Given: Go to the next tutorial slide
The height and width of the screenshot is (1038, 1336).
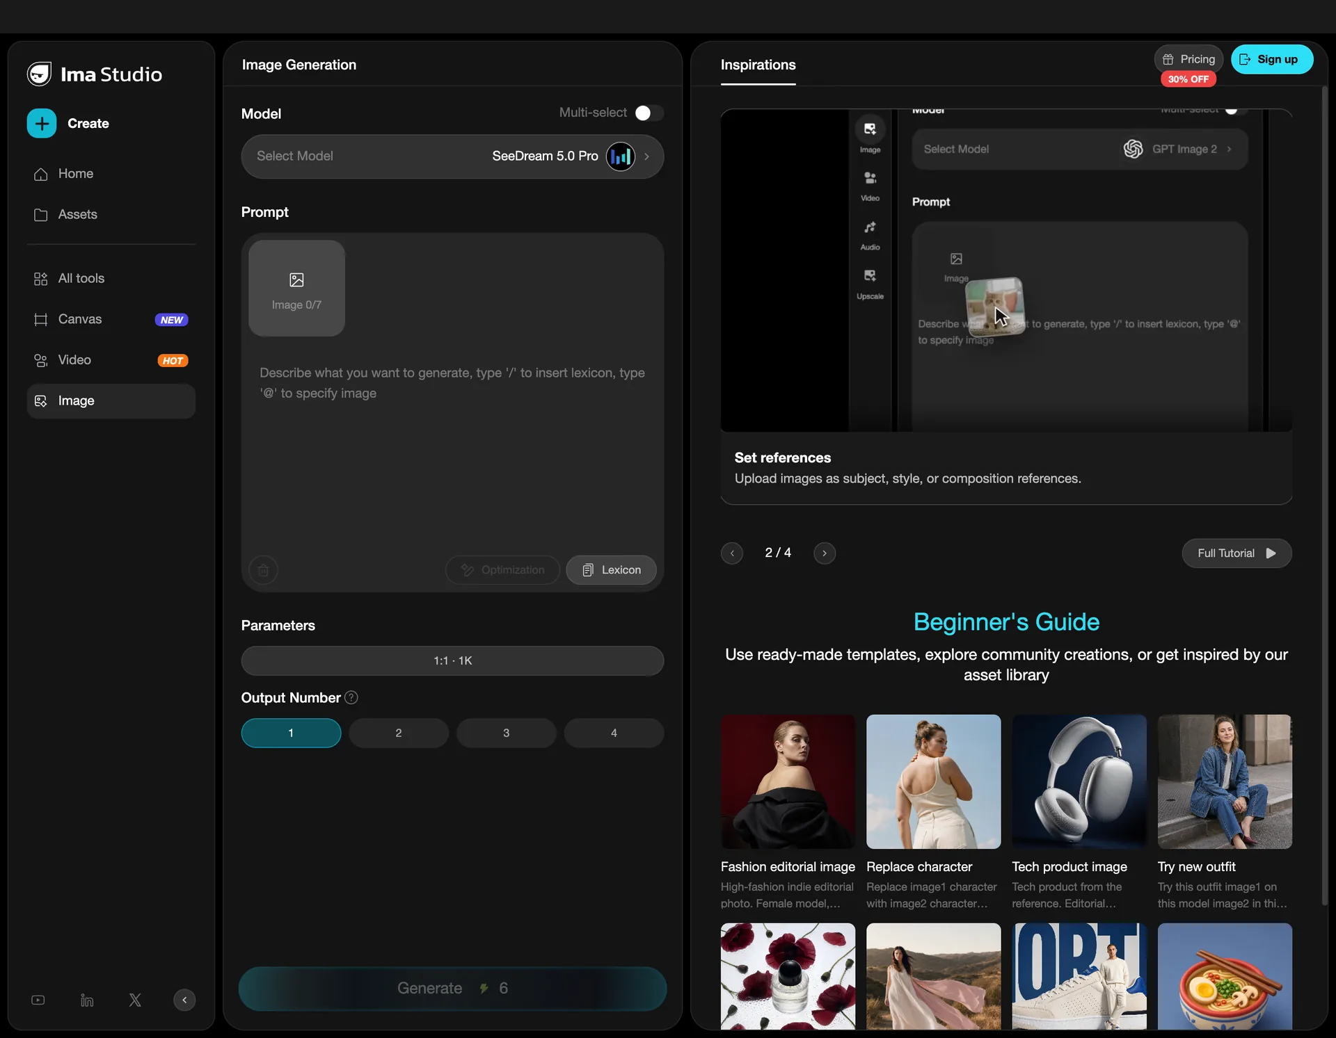Looking at the screenshot, I should click(x=825, y=553).
